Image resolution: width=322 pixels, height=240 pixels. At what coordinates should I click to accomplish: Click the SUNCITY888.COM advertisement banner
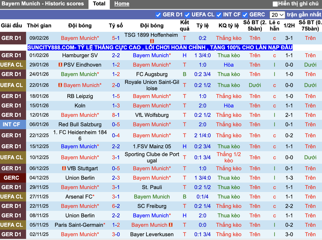(160, 47)
